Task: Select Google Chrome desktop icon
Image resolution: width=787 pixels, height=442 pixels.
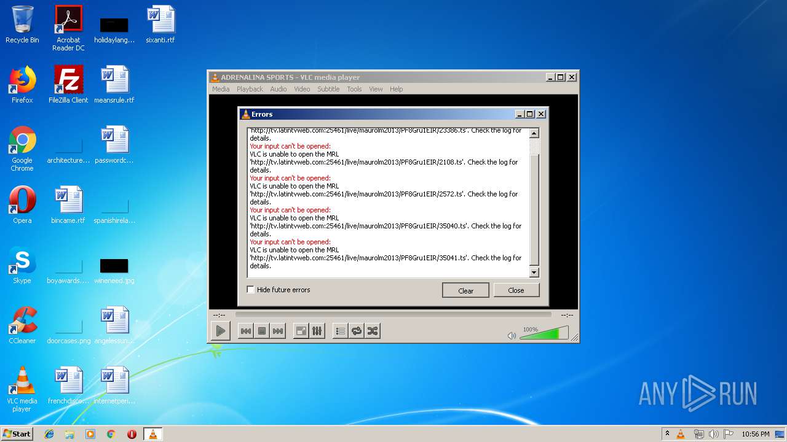Action: point(22,149)
